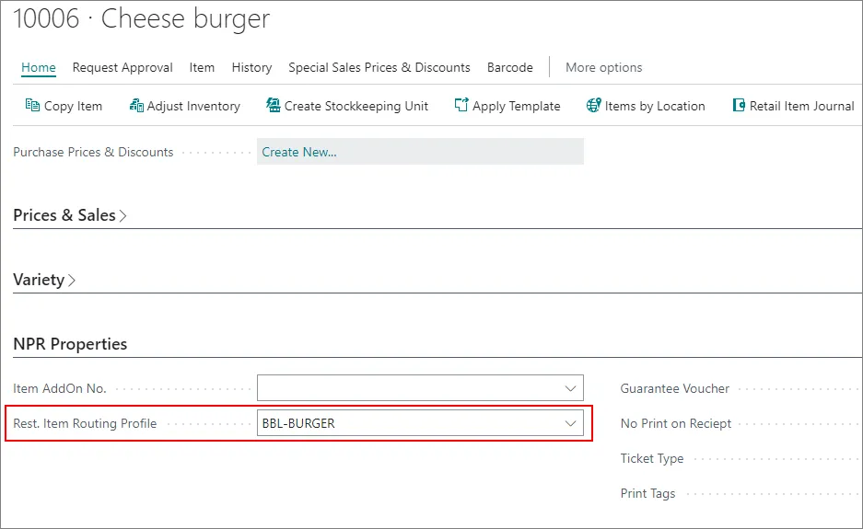Click the Ticket Type label

[652, 458]
